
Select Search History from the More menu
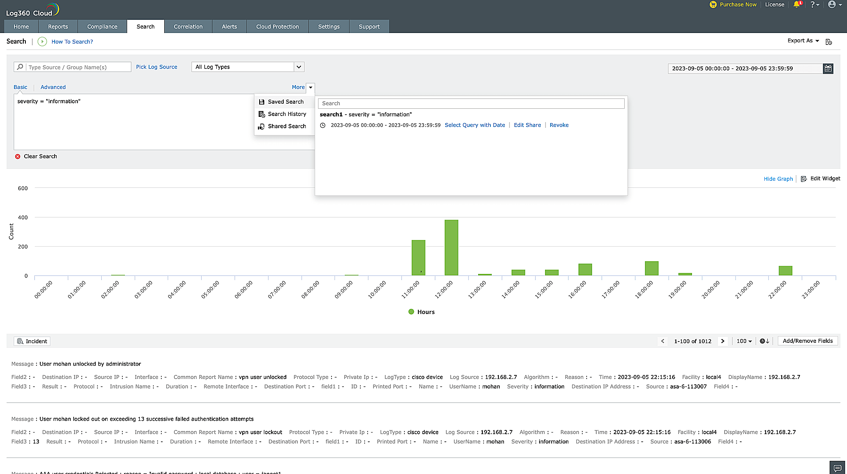point(287,114)
